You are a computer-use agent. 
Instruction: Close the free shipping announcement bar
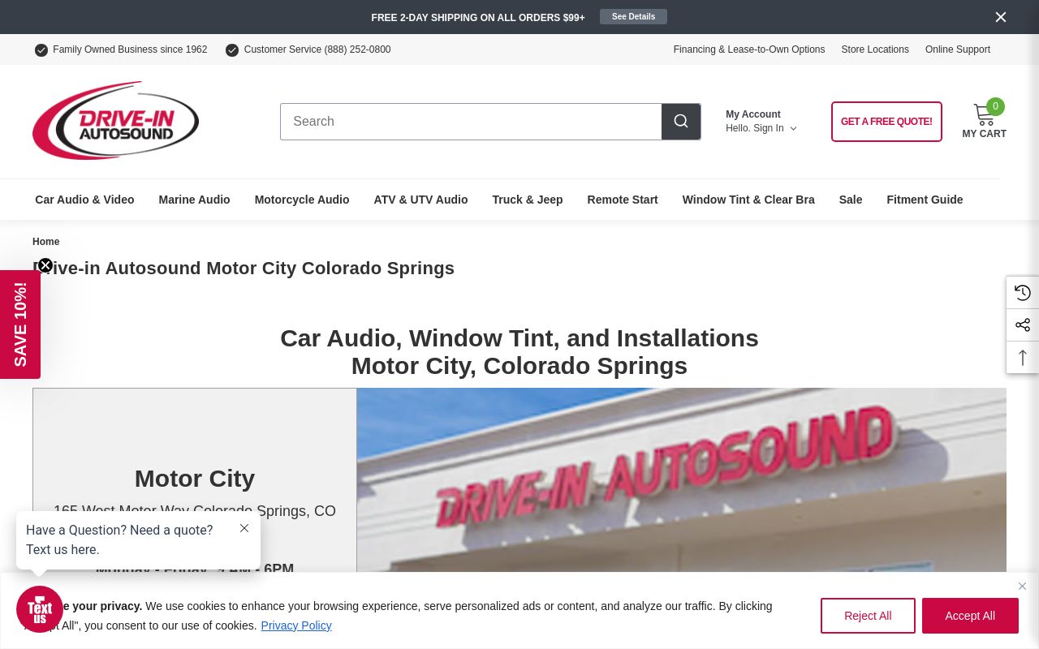[x=1001, y=17]
